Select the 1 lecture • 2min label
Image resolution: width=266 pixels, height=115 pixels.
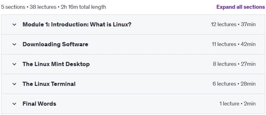(238, 104)
